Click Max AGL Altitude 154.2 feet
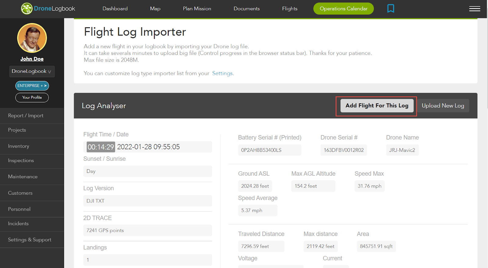This screenshot has width=488, height=268. point(313,186)
